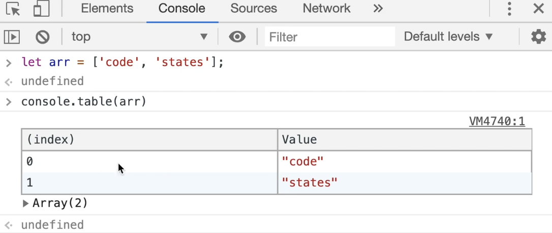Open Console settings gear
552x233 pixels.
click(538, 37)
